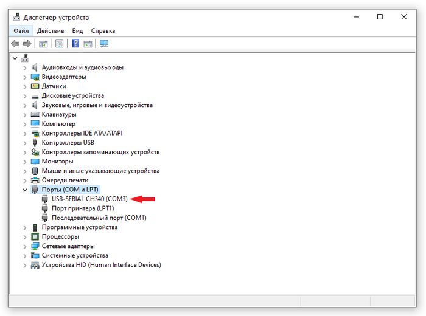The width and height of the screenshot is (426, 316).
Task: Close the Диспетчер устройств window
Action: [x=404, y=17]
